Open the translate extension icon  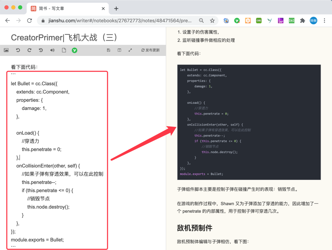click(226, 21)
